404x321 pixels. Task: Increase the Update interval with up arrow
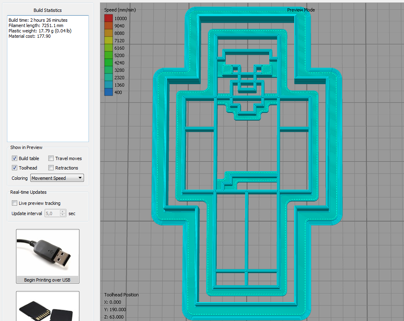click(x=63, y=211)
